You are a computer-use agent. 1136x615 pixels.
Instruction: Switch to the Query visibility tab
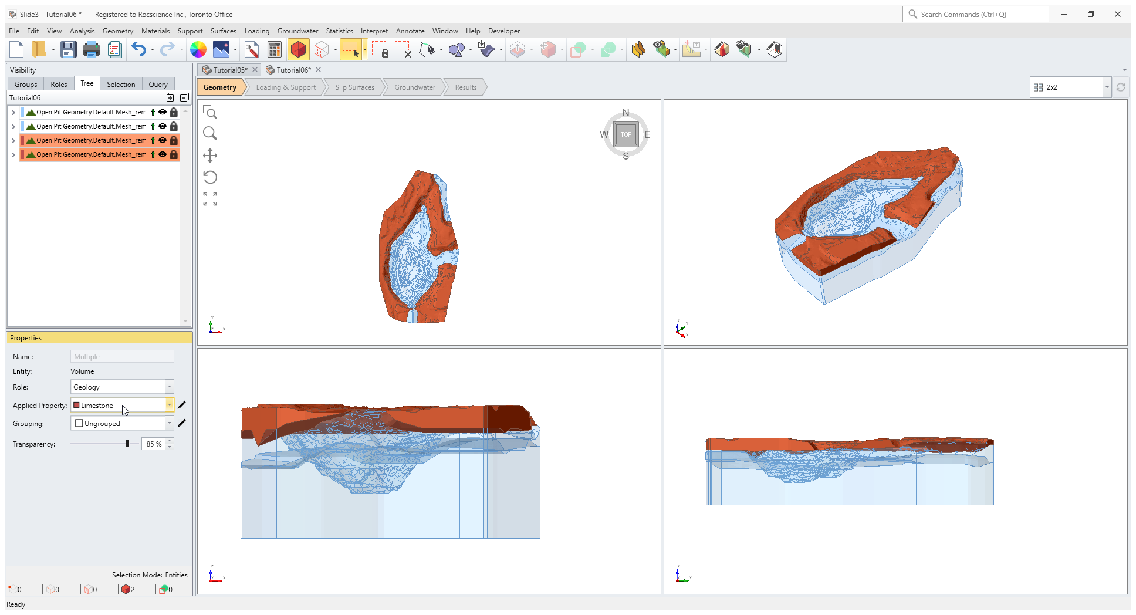pos(158,84)
